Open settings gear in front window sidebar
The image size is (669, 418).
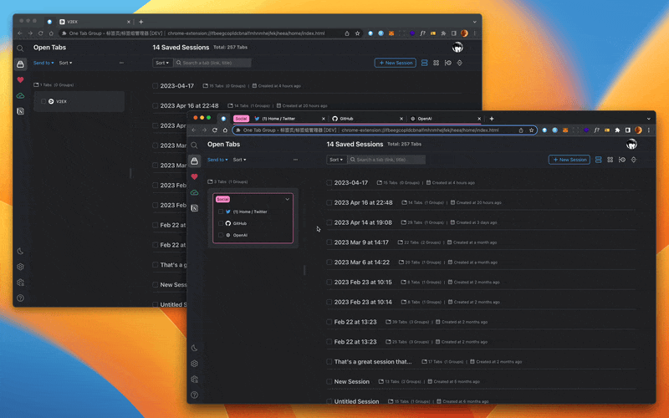(x=195, y=364)
